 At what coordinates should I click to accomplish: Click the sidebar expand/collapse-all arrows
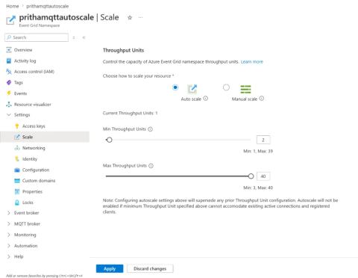[x=74, y=37]
